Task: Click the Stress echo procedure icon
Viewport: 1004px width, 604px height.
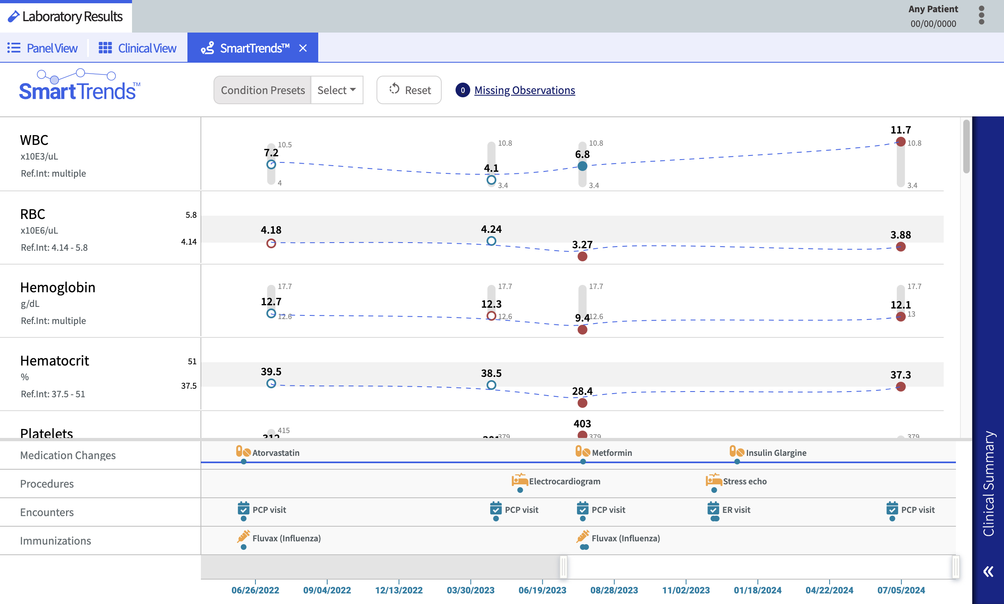Action: tap(713, 480)
